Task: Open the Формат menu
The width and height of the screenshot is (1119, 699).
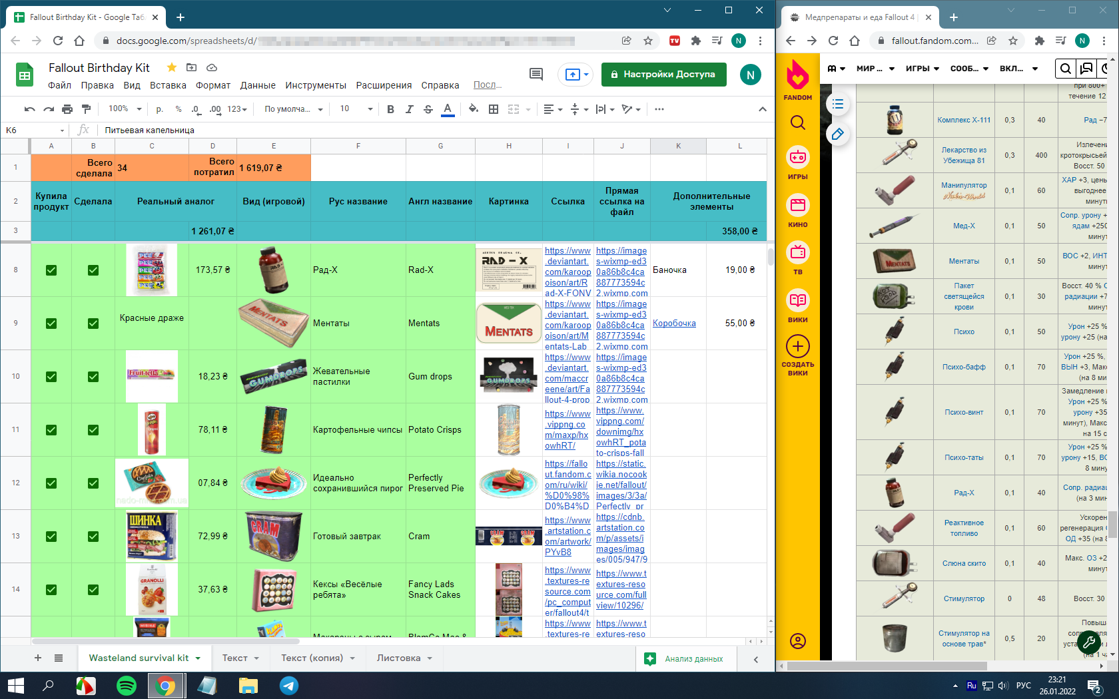Action: [213, 85]
